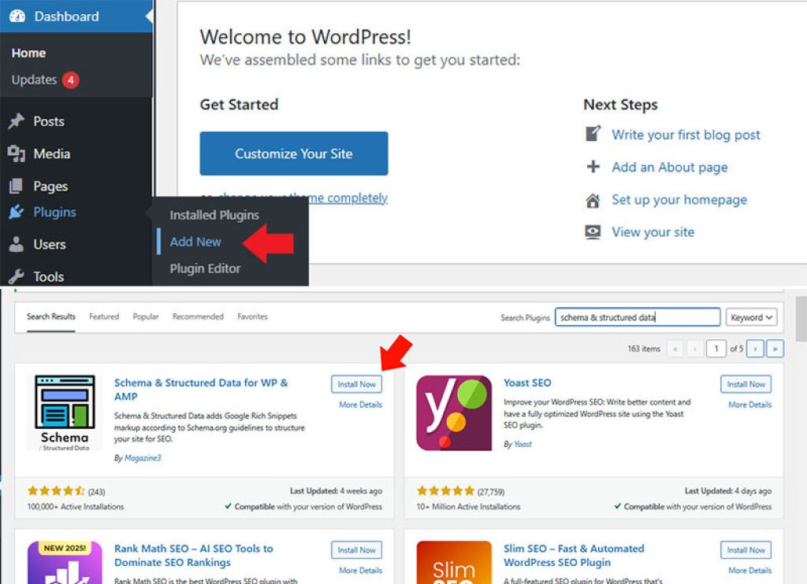The image size is (807, 584).
Task: Open More Details for Yoast SEO
Action: (x=750, y=405)
